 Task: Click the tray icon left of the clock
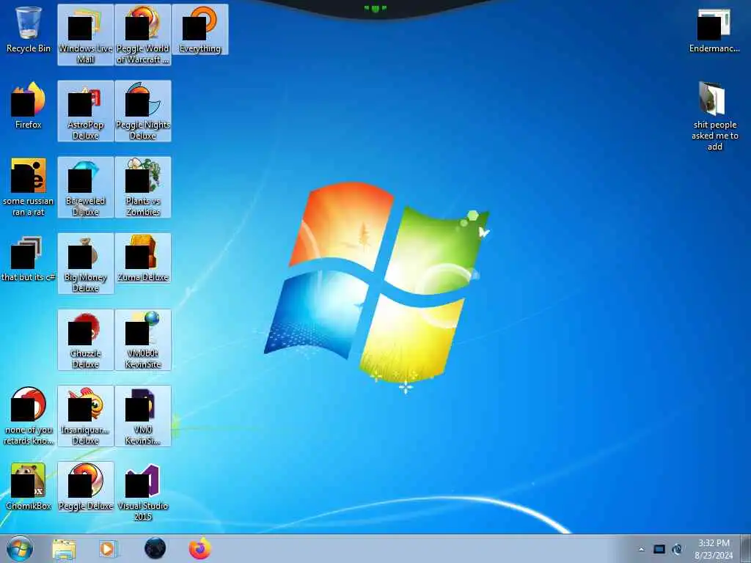677,549
